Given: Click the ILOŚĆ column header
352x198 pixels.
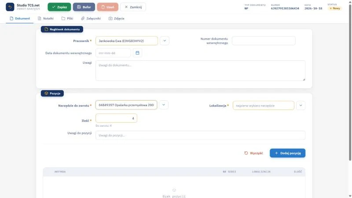Looking at the screenshot, I should (x=298, y=172).
